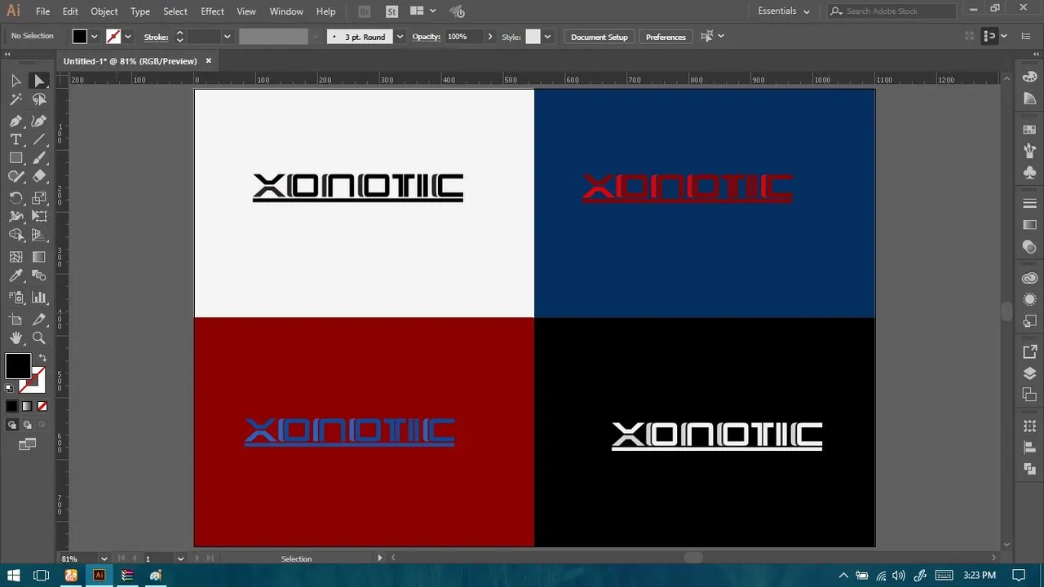
Task: Select the Eyedropper tool
Action: click(x=15, y=277)
